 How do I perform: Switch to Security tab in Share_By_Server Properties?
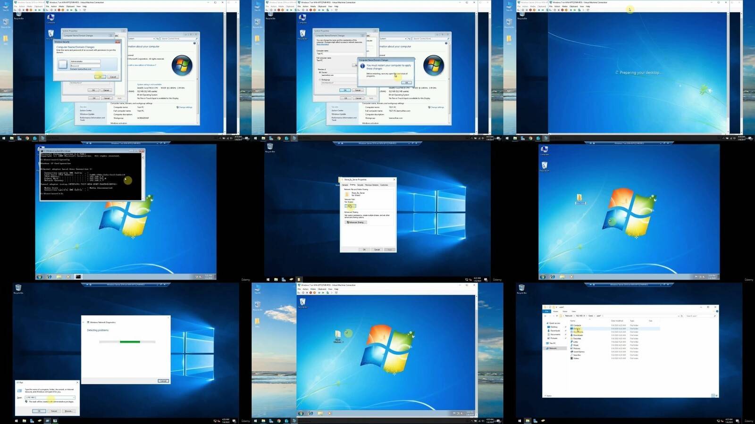click(360, 185)
